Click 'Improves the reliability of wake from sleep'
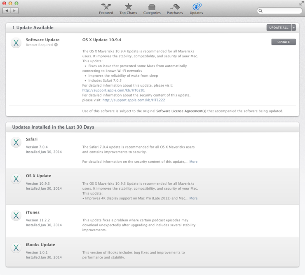The height and width of the screenshot is (275, 305). [123, 76]
